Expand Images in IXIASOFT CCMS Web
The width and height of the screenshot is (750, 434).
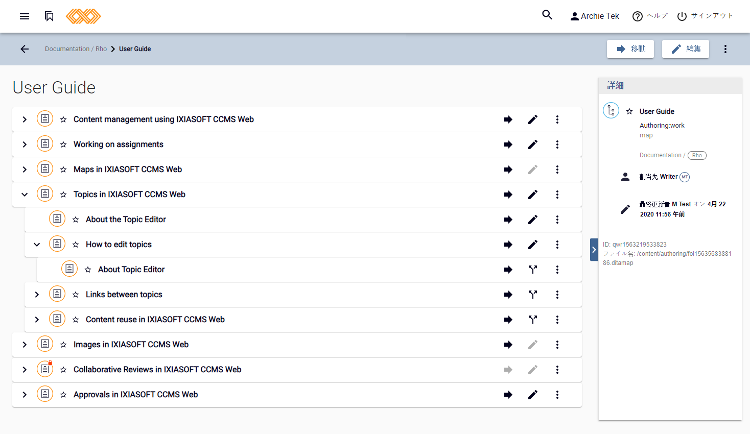[x=25, y=345]
